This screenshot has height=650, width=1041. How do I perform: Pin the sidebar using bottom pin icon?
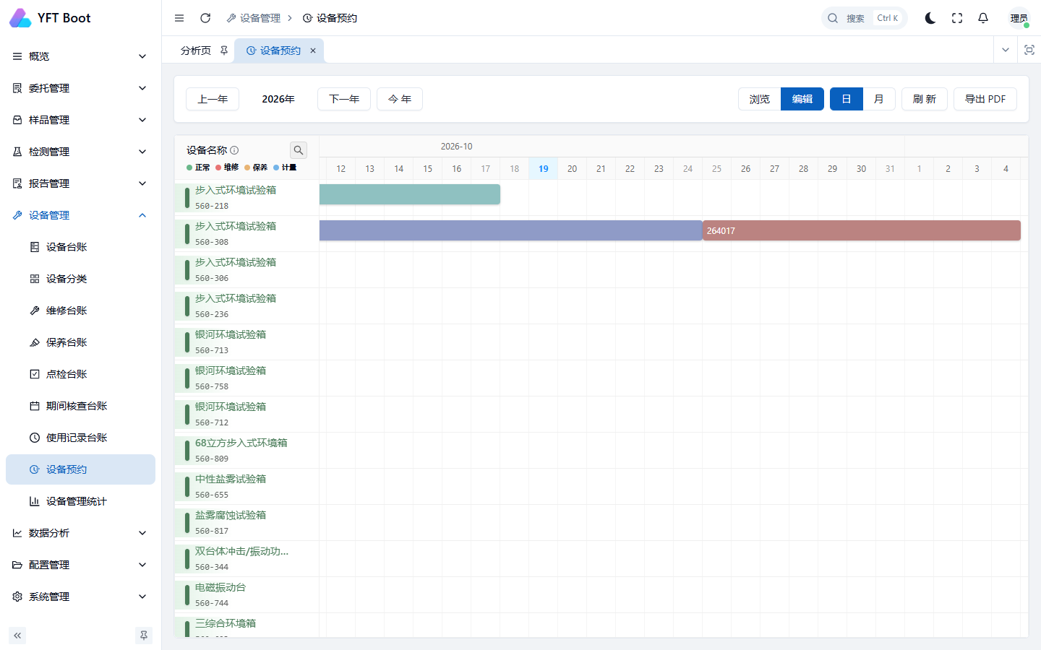144,636
